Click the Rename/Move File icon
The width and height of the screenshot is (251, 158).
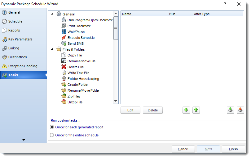64,61
